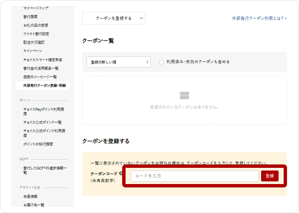The height and width of the screenshot is (213, 299).
Task: Click the クーポン一覧 heading
Action: pos(98,41)
